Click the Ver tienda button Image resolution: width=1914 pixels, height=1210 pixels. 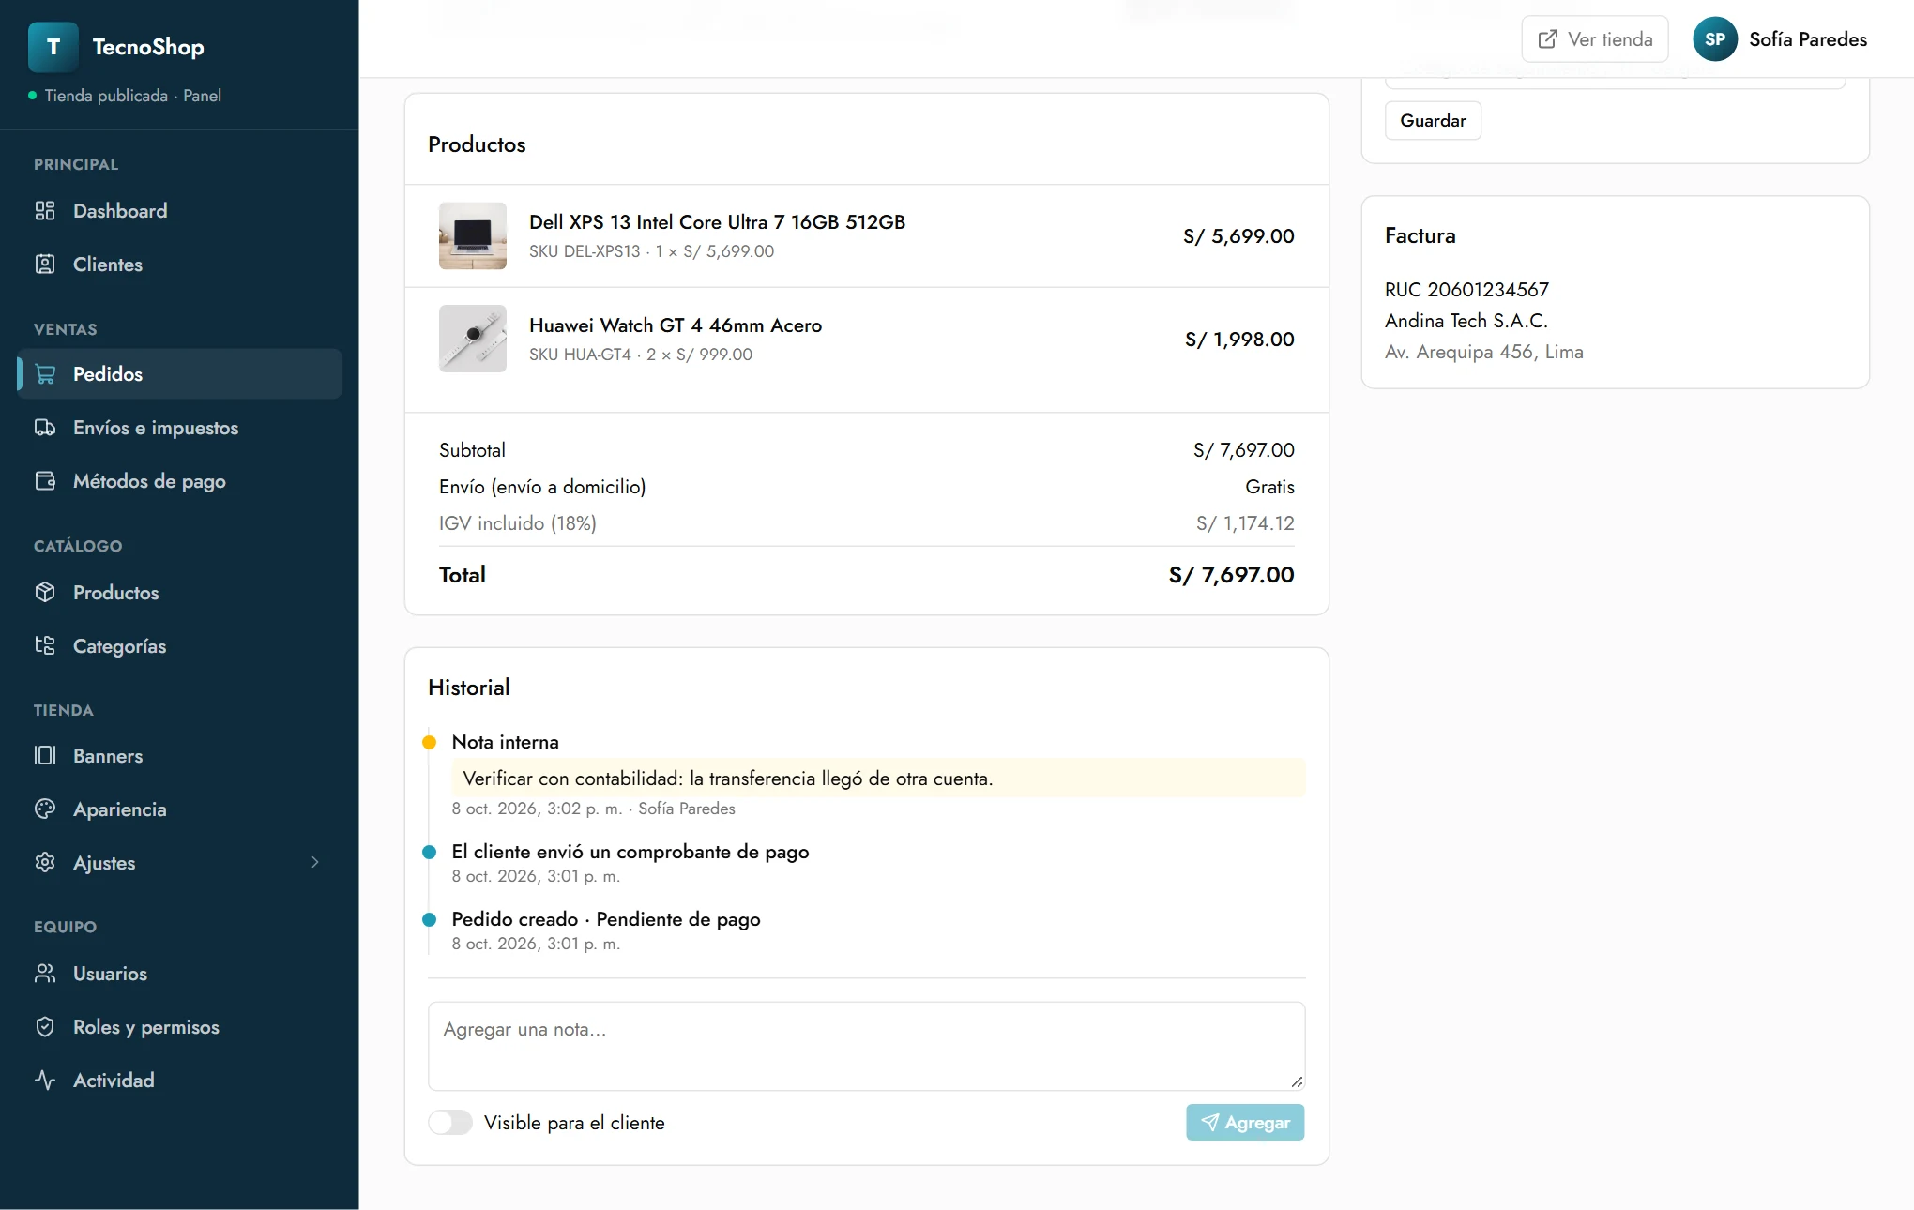[x=1595, y=39]
